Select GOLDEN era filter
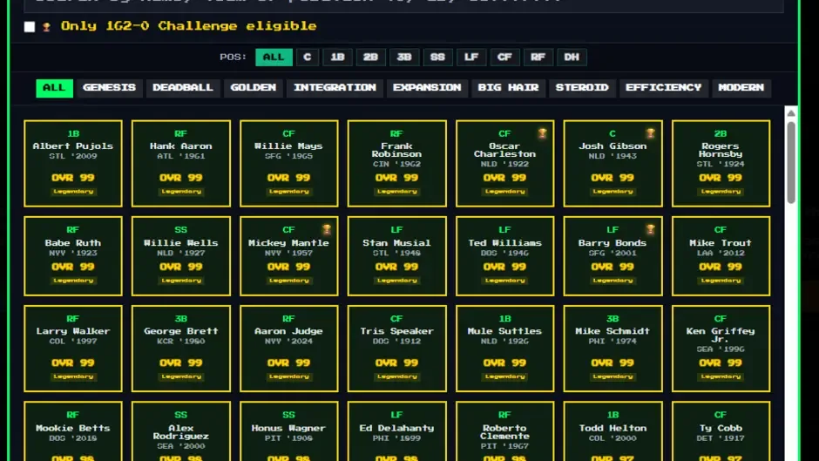819x461 pixels. pyautogui.click(x=254, y=88)
